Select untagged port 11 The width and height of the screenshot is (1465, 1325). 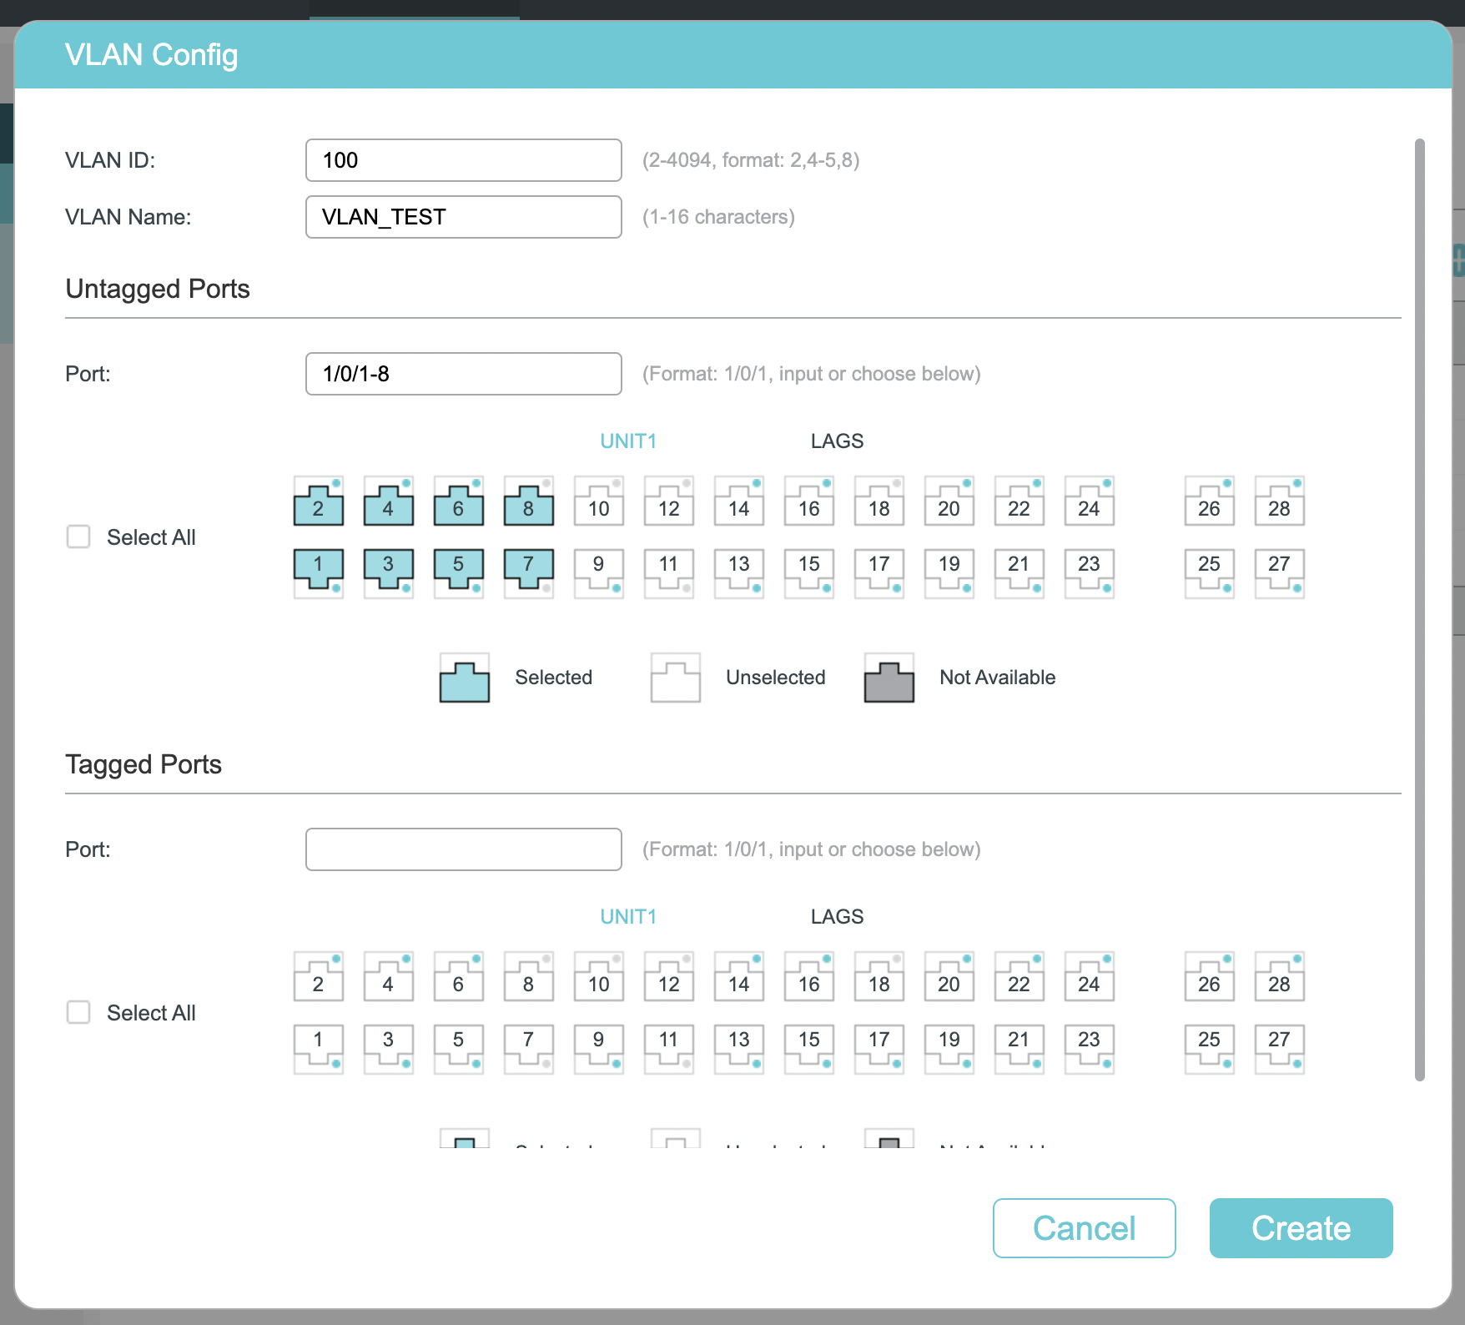coord(669,573)
